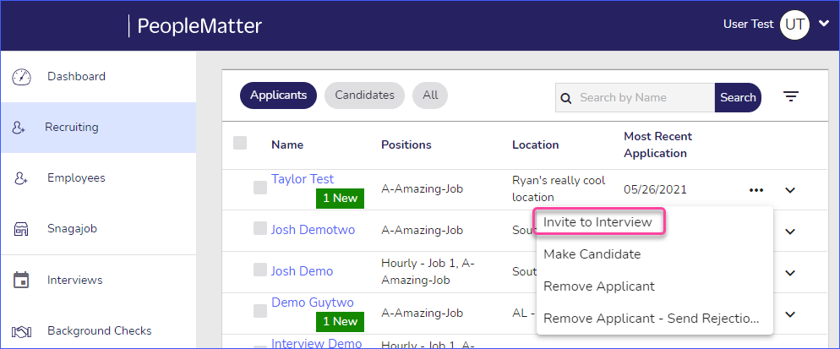Screen dimensions: 840x349
Task: Click the Background Checks handshake icon
Action: pyautogui.click(x=21, y=331)
